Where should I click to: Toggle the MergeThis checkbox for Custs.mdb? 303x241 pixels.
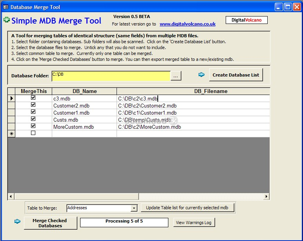click(x=33, y=119)
